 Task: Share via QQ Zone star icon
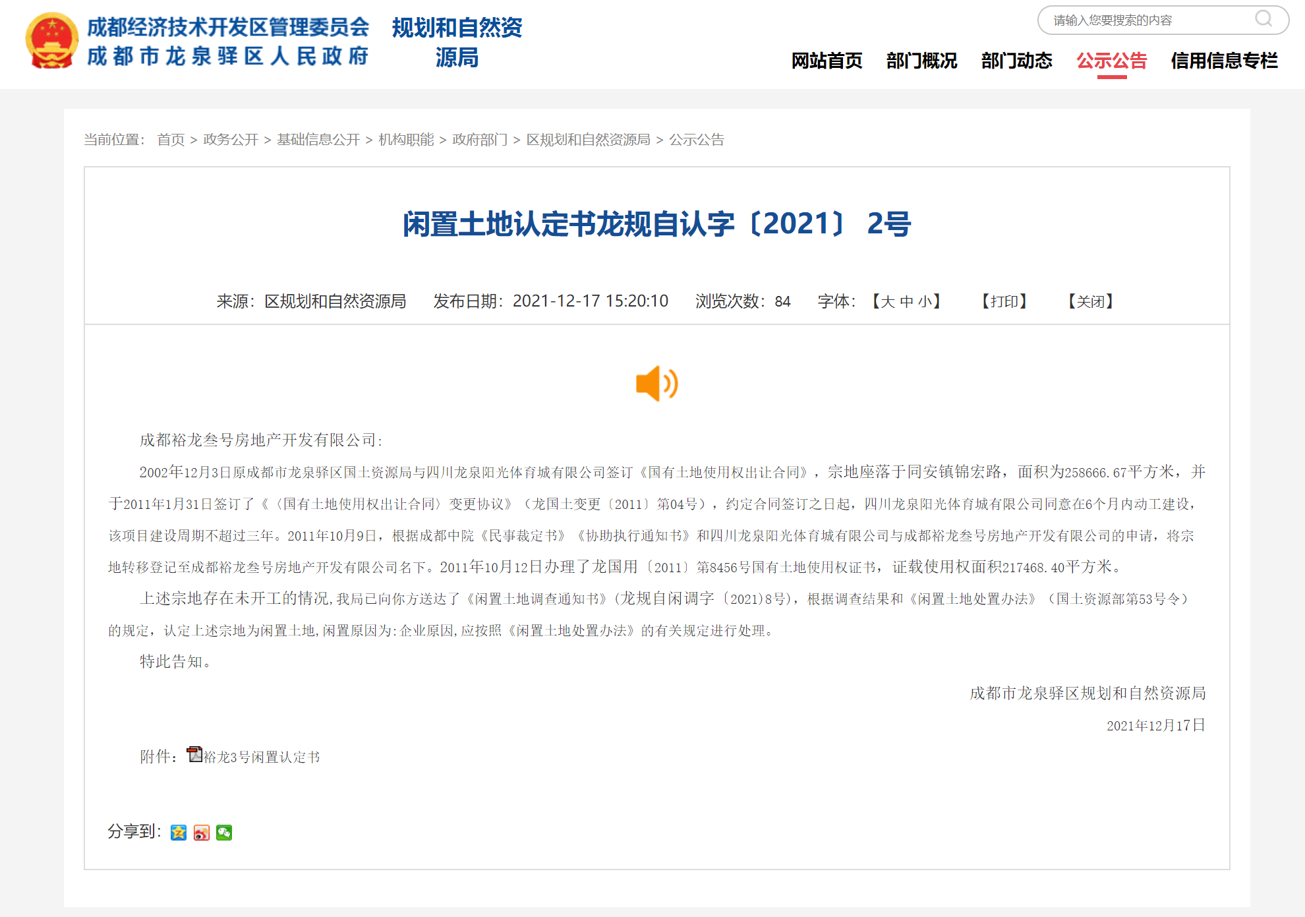(x=178, y=833)
